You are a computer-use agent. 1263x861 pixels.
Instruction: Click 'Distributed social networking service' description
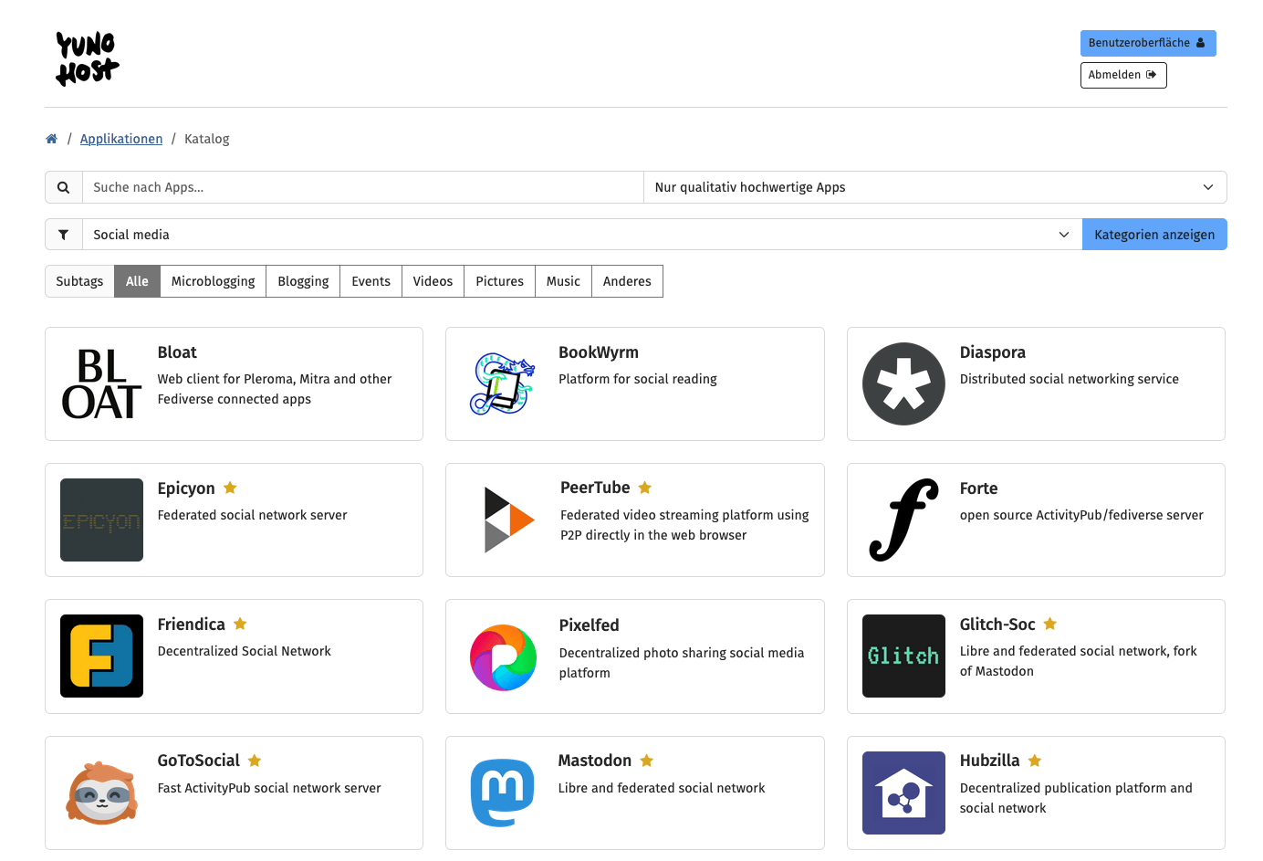1070,379
